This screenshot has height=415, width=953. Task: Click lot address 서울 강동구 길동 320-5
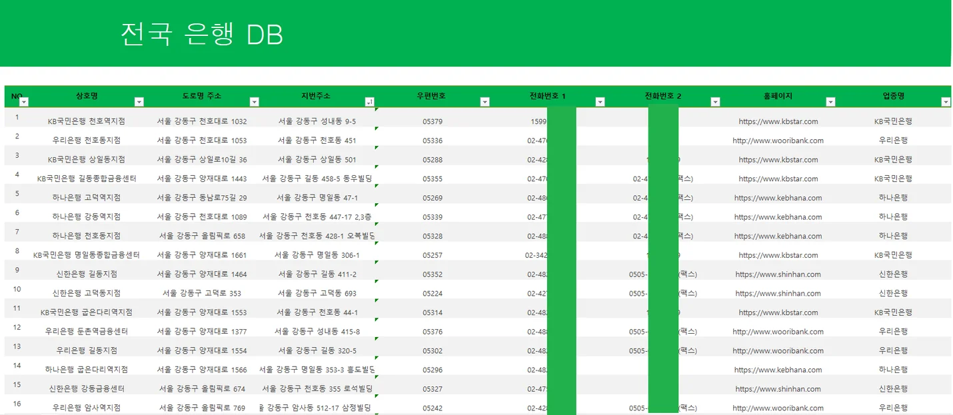[317, 350]
